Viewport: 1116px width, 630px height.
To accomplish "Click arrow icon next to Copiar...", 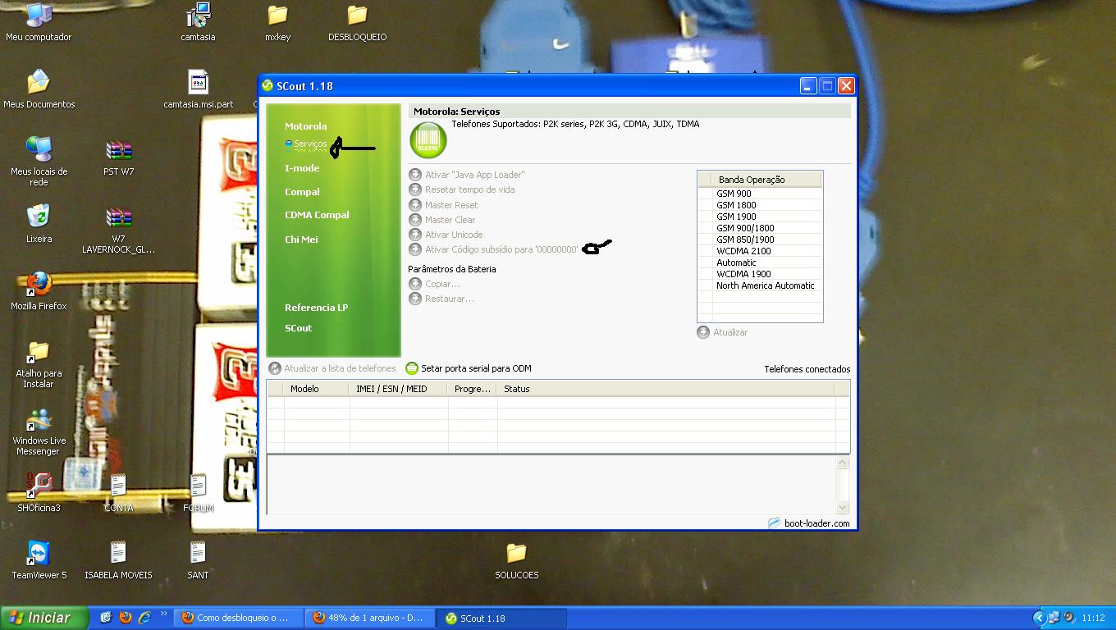I will [x=415, y=284].
